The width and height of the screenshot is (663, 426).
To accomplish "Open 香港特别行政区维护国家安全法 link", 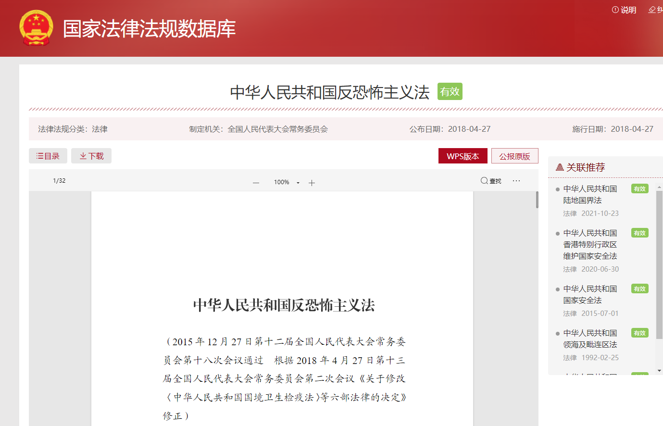I will (x=589, y=244).
